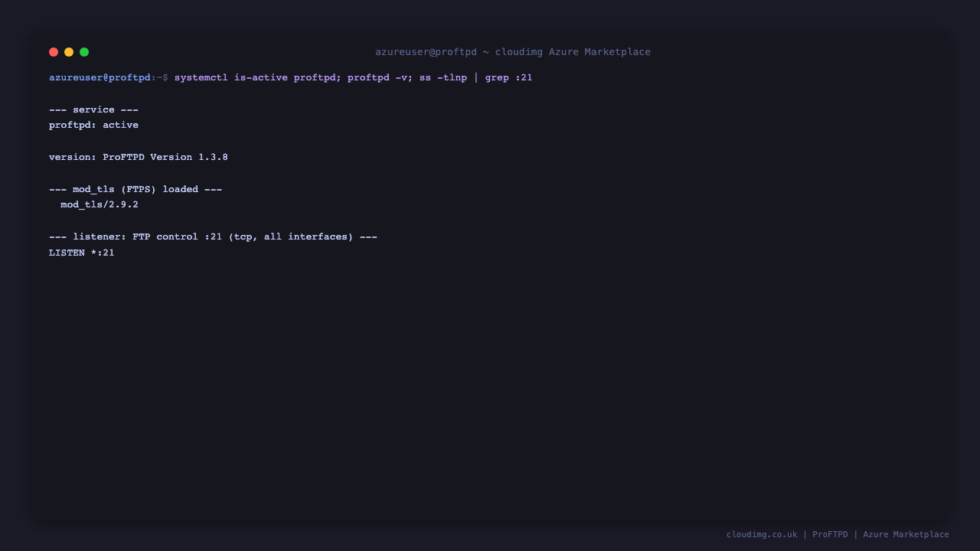
Task: Click the 'mod_tls/2.9.2' line
Action: tap(100, 204)
